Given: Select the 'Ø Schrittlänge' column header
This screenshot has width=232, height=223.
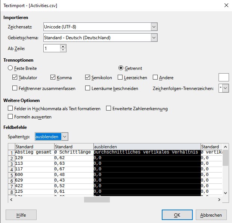Looking at the screenshot, I should (x=74, y=147).
